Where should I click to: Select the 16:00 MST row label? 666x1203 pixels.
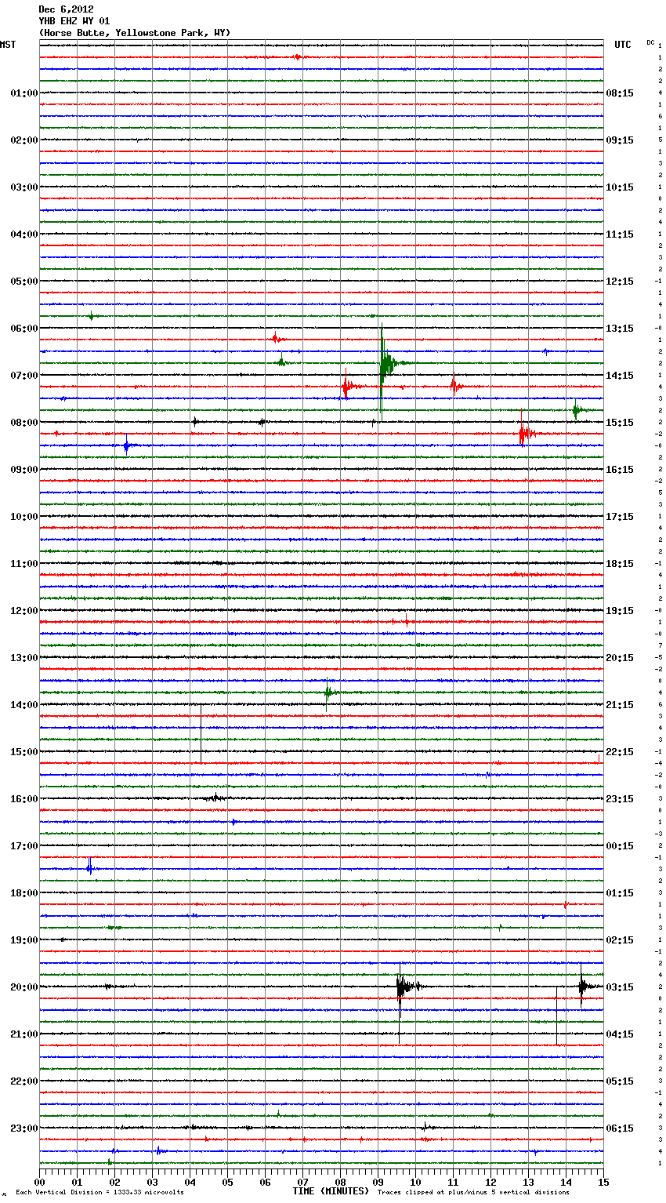pyautogui.click(x=24, y=799)
